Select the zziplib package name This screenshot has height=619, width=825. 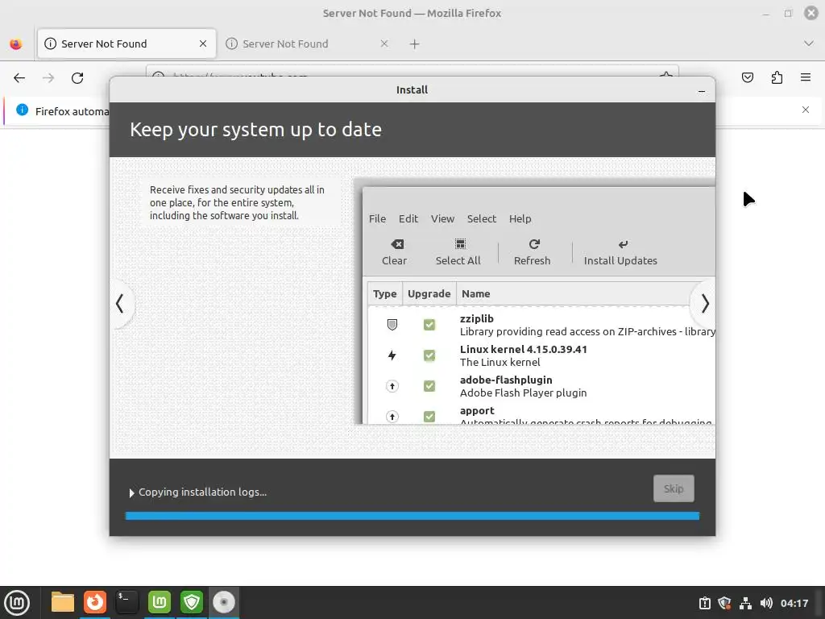pyautogui.click(x=477, y=318)
